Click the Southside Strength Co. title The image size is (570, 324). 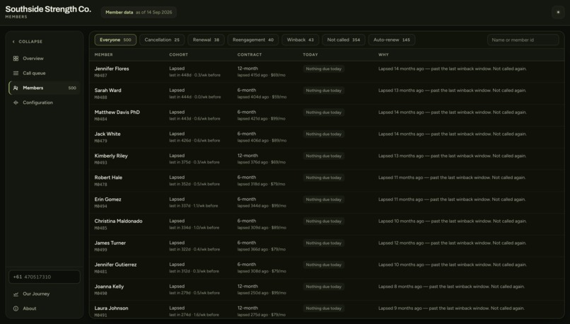point(48,9)
